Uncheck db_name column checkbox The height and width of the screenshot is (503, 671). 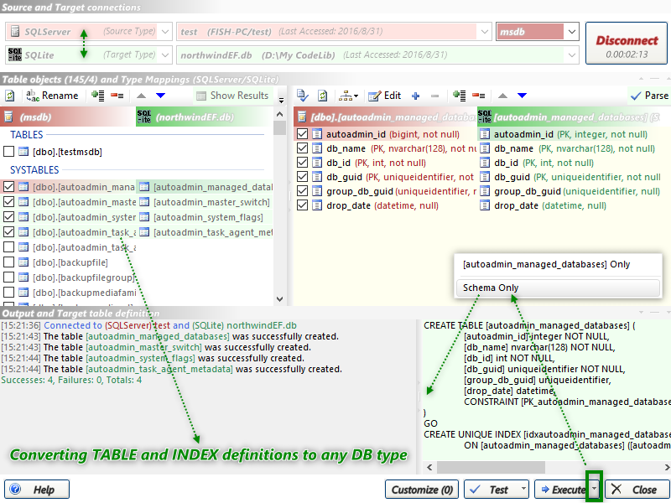coord(302,148)
